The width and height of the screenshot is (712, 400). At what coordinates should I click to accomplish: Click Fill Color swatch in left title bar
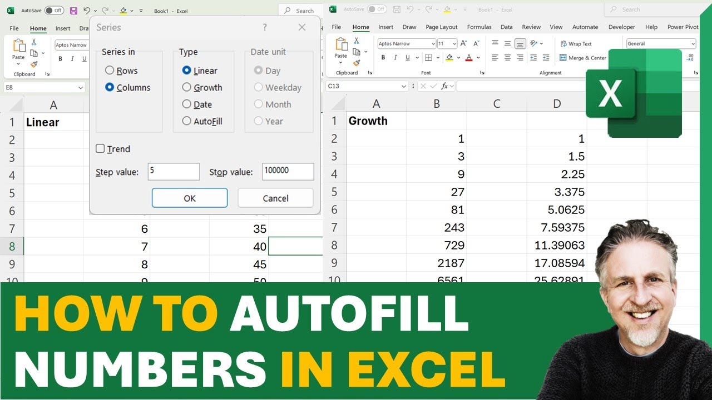[x=123, y=11]
